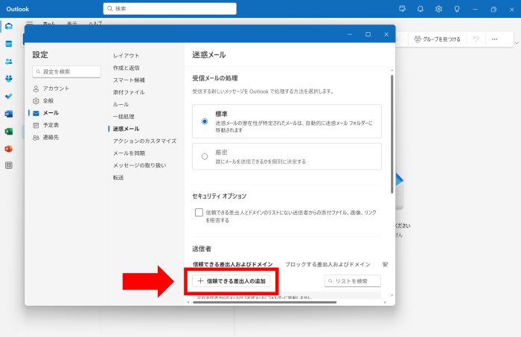Open the To Do checkmark app in sidebar
This screenshot has width=521, height=337.
click(x=9, y=96)
